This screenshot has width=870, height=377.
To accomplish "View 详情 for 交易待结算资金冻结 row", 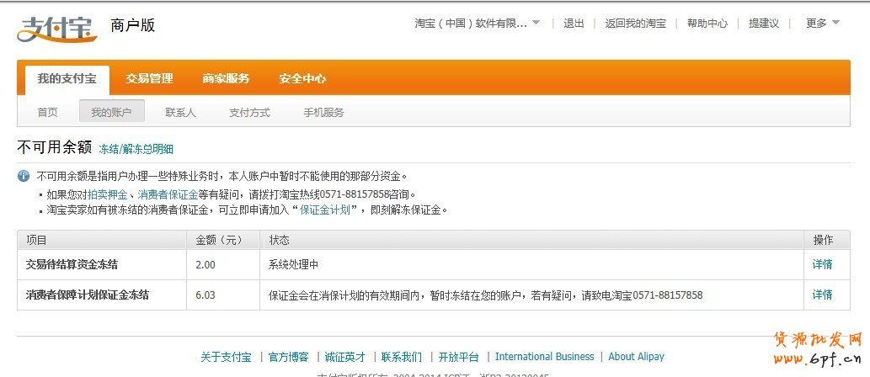I will 822,264.
